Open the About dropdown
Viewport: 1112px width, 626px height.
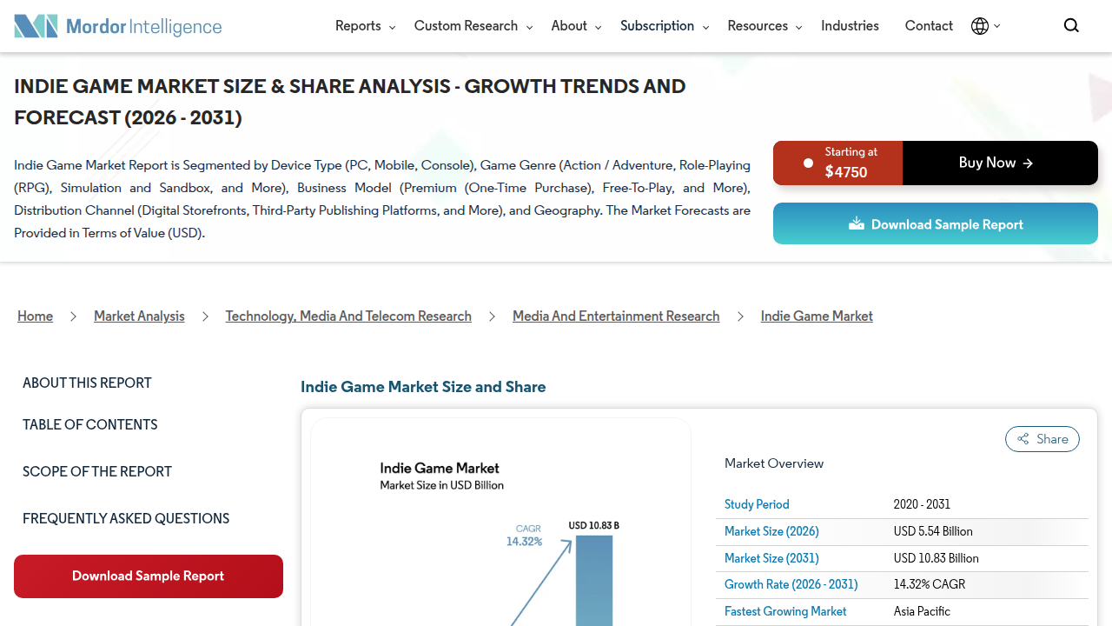(x=576, y=26)
